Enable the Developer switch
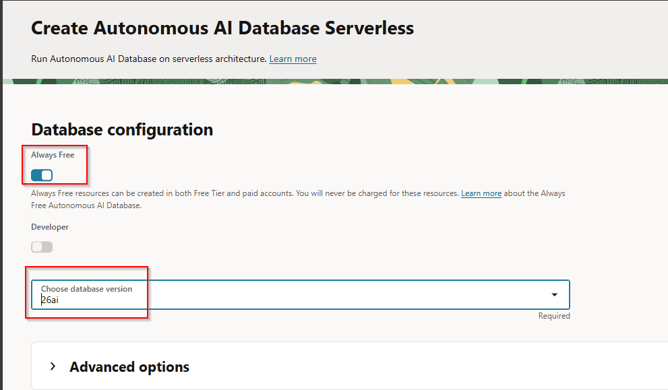 [x=42, y=247]
